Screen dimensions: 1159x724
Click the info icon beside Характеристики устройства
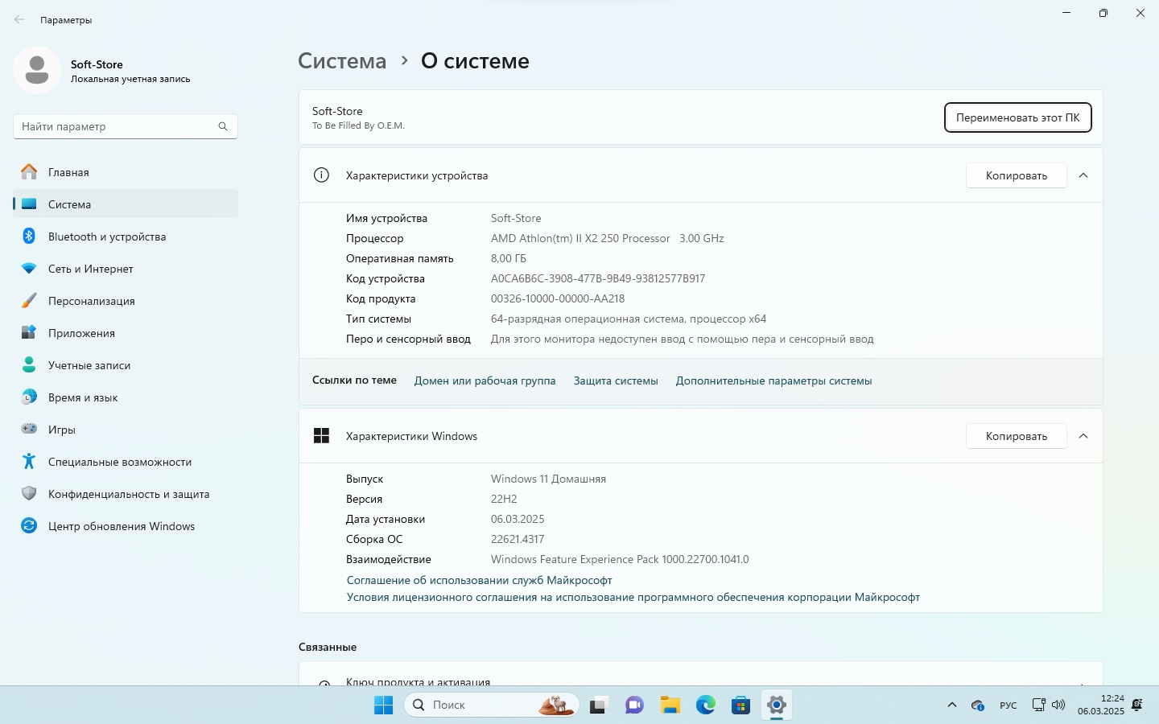click(321, 175)
